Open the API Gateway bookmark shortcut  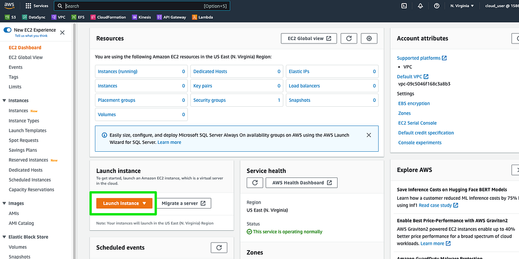(172, 17)
